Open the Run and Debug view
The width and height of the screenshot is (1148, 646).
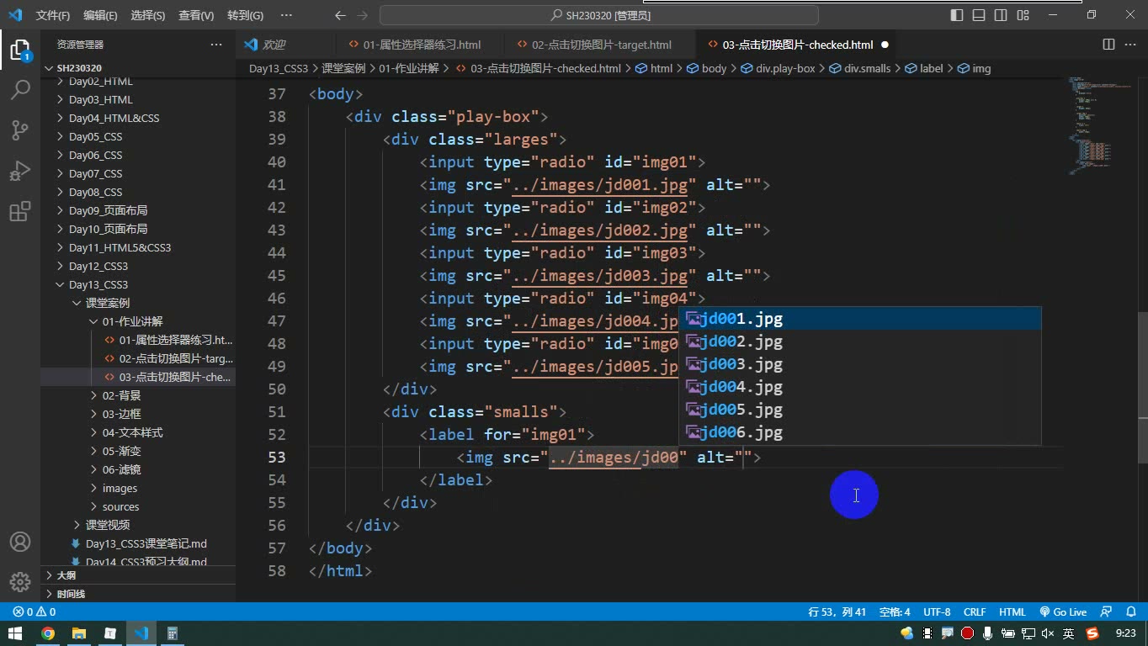pos(20,171)
